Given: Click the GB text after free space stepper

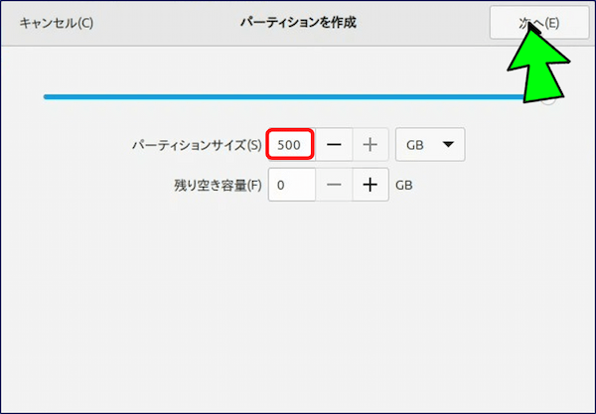Looking at the screenshot, I should (404, 185).
